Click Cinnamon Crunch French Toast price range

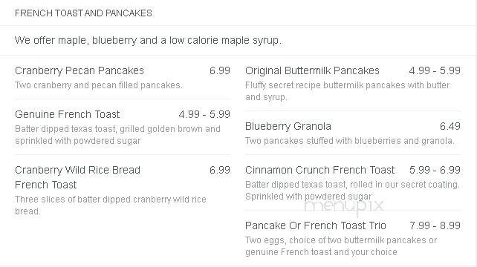tap(435, 170)
